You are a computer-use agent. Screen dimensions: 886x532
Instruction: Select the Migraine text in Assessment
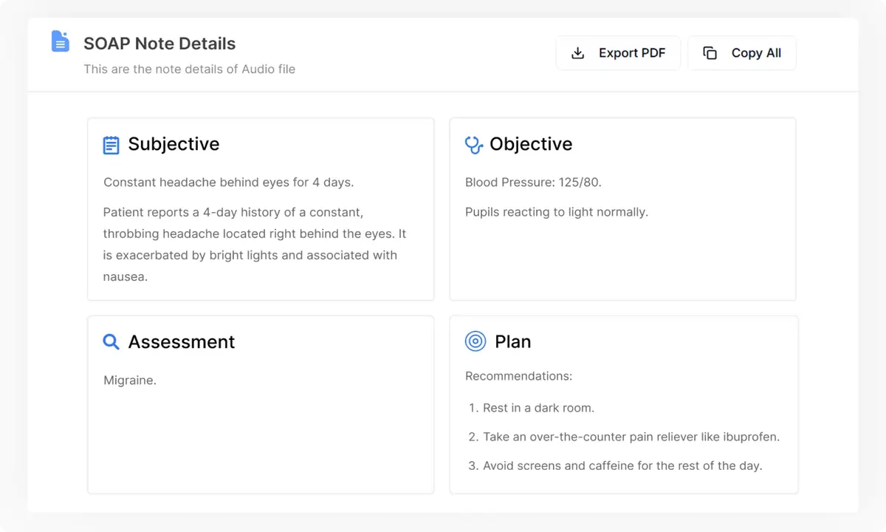coord(130,380)
